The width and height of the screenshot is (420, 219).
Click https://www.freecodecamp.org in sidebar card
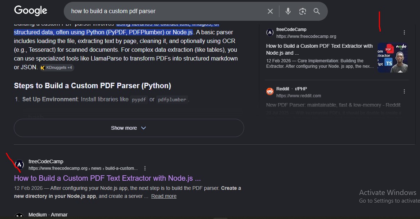click(306, 36)
